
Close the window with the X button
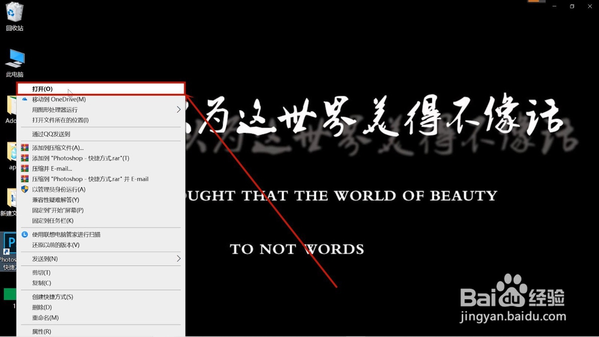coord(590,6)
